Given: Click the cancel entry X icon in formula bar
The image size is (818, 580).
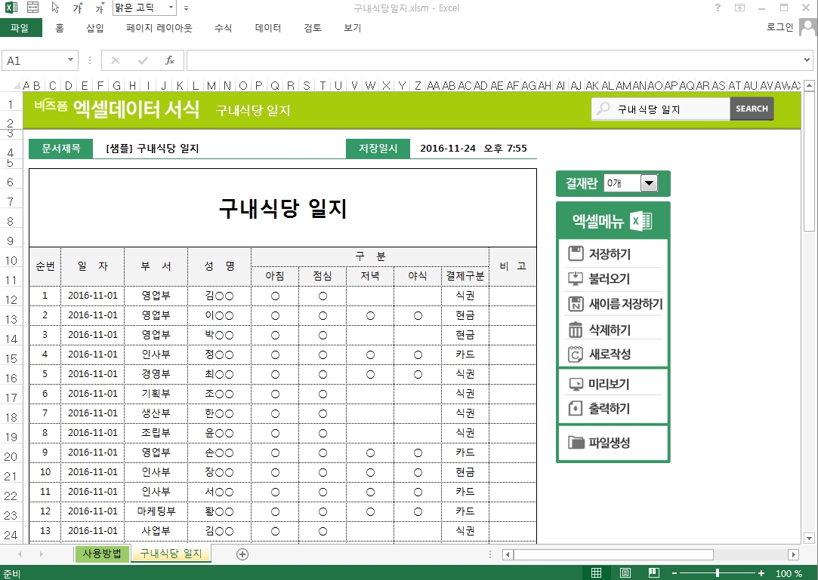Looking at the screenshot, I should [x=116, y=60].
